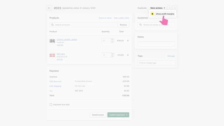This screenshot has width=224, height=126.
Task: Open the Gift card product link
Action: click(x=60, y=54)
